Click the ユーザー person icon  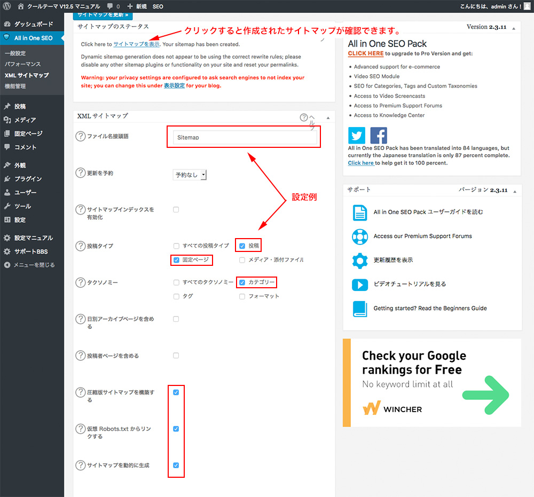point(7,192)
